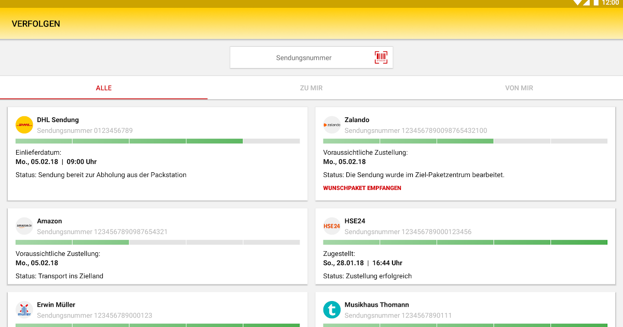Image resolution: width=623 pixels, height=327 pixels.
Task: Tap the battery icon in status bar
Action: 596,3
